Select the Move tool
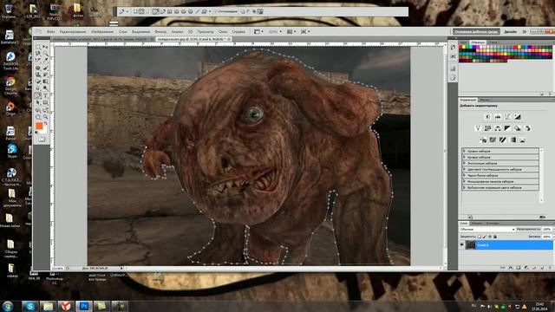 point(46,47)
